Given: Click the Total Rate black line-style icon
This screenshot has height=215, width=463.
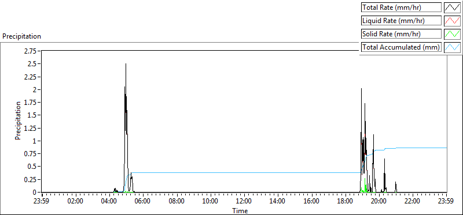Looking at the screenshot, I should coord(452,7).
